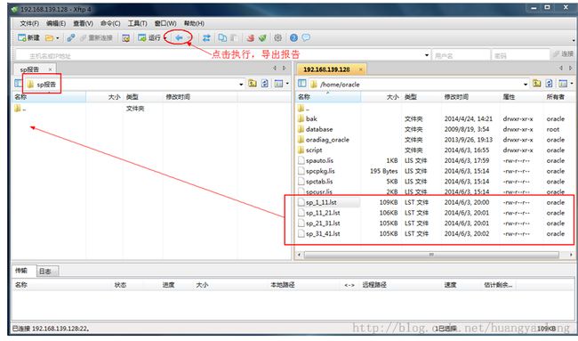Sort remote files by 大小 column
Image resolution: width=578 pixels, height=341 pixels.
tap(381, 97)
